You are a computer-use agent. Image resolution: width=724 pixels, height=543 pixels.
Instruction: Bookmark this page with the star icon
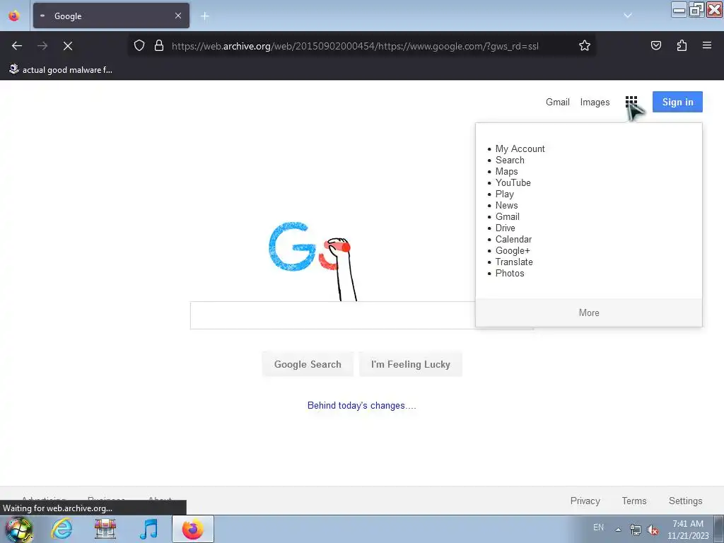click(585, 45)
